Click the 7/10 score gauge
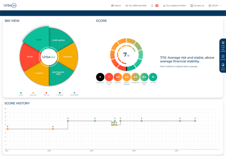This screenshot has height=158, width=226. (127, 55)
